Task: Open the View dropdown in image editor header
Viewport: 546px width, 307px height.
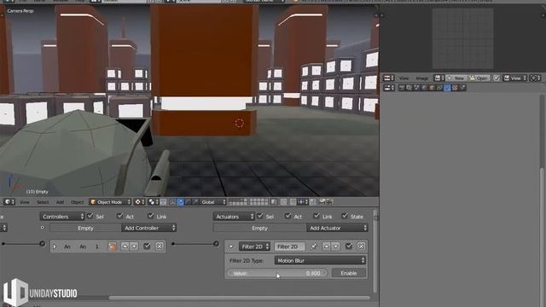Action: (x=514, y=78)
